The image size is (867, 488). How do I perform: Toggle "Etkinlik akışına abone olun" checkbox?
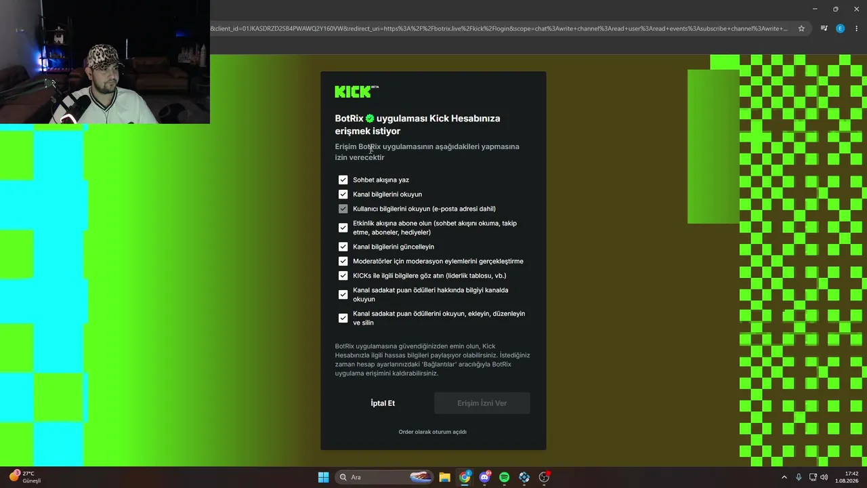pos(343,228)
